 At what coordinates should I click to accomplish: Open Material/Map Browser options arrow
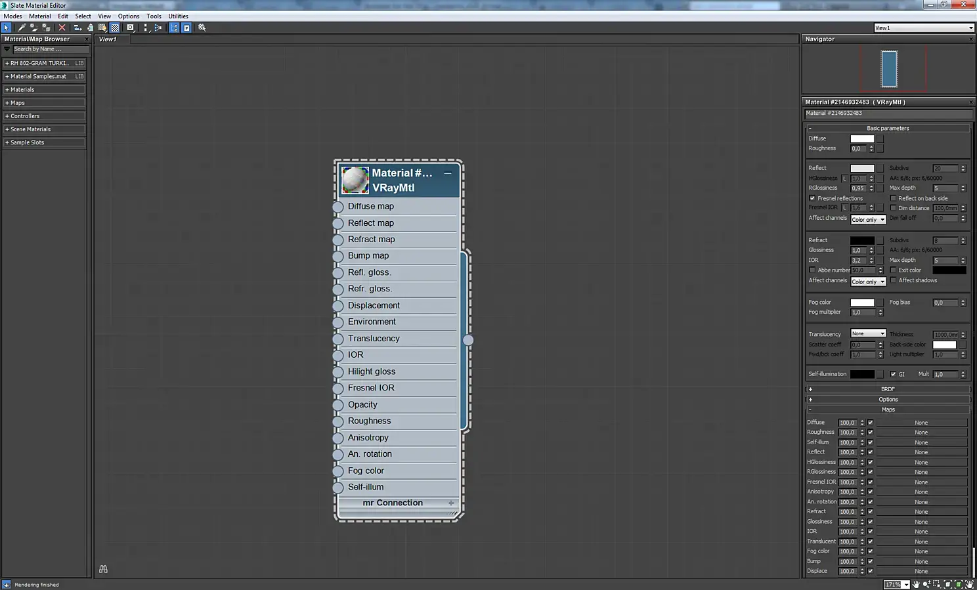tap(7, 49)
